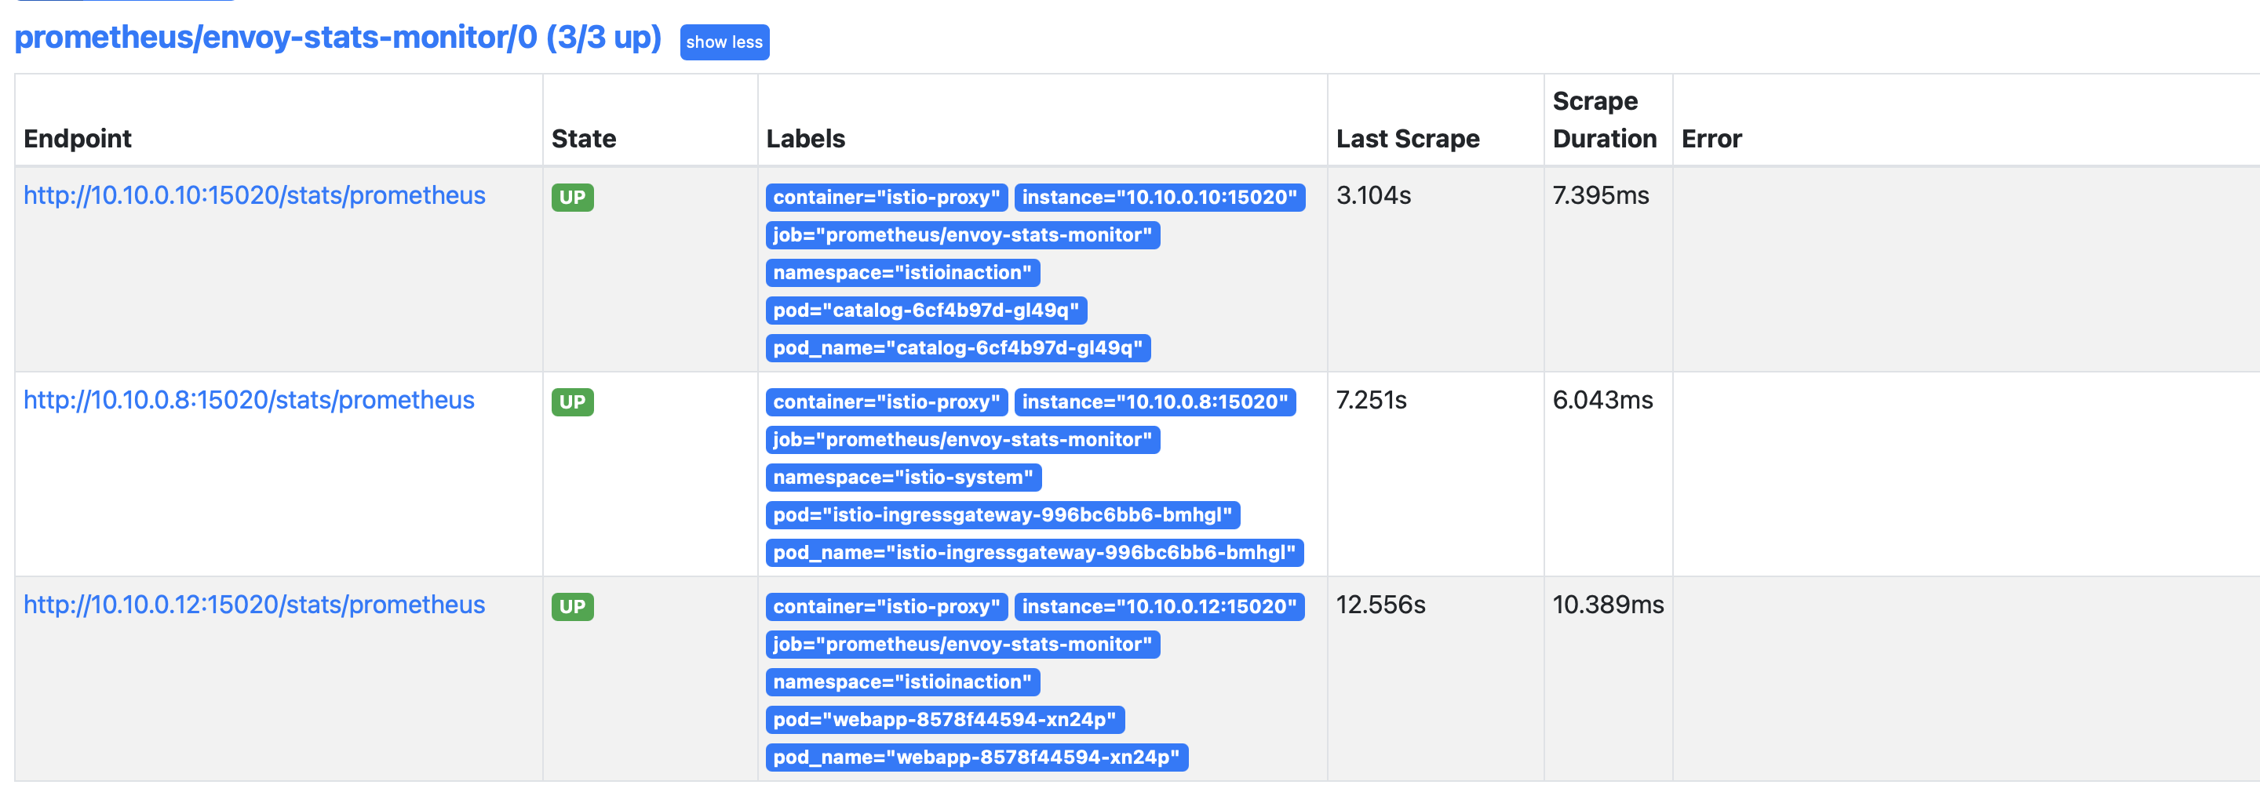
Task: Click job label in the webapp pod row
Action: pos(962,644)
